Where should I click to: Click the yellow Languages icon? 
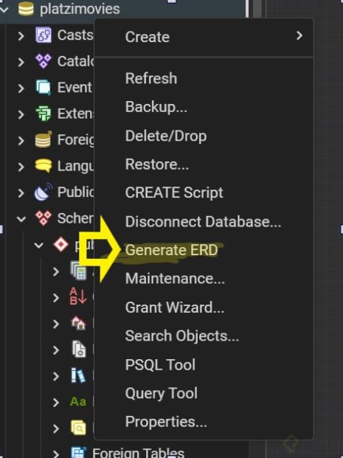pyautogui.click(x=44, y=166)
